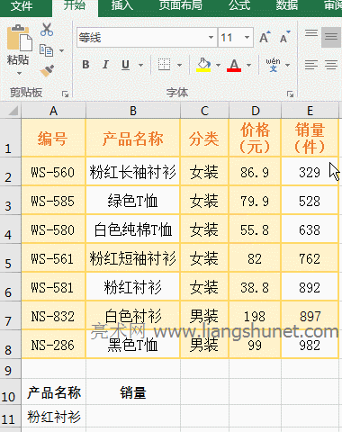This screenshot has height=432, width=342.
Task: Open phonetic guide dropdown arrow
Action: (287, 65)
